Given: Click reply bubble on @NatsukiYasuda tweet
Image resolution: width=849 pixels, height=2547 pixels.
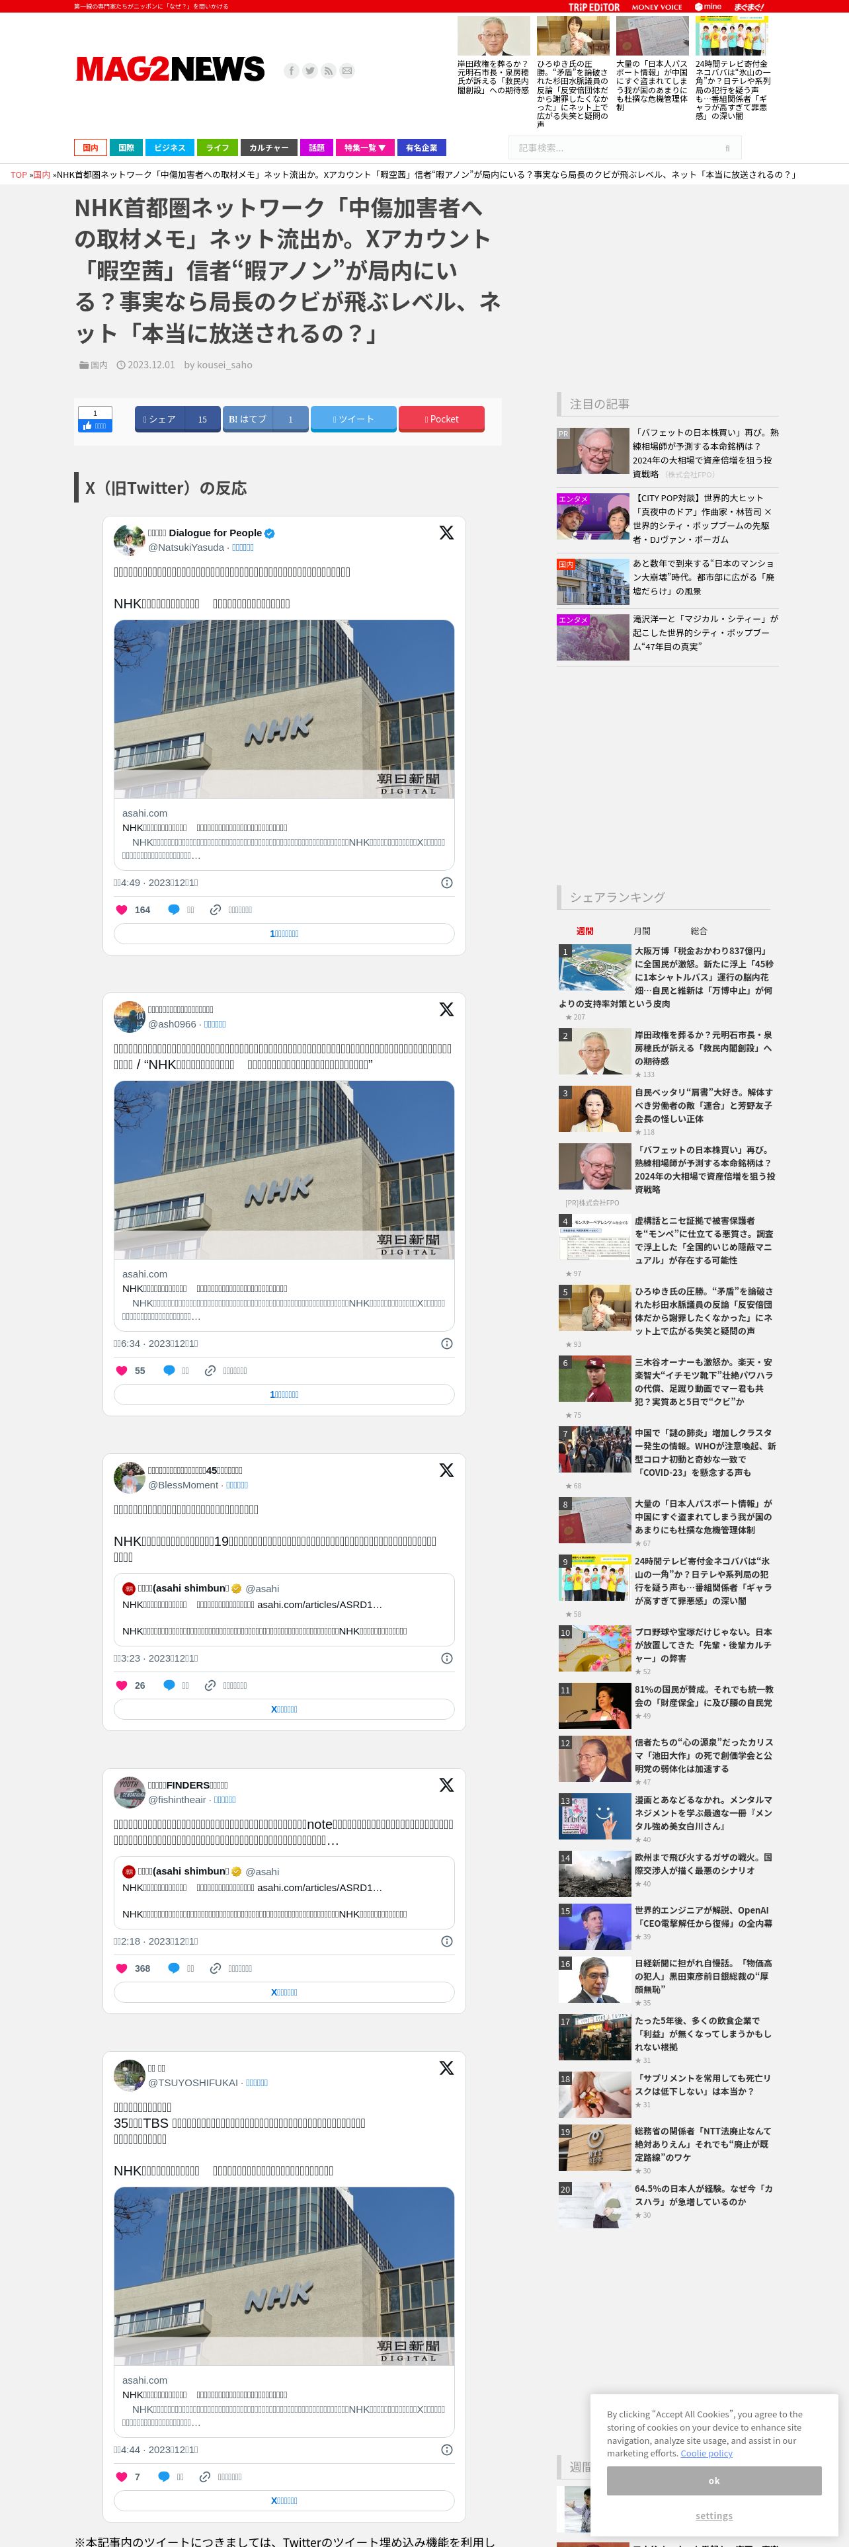Looking at the screenshot, I should [174, 910].
